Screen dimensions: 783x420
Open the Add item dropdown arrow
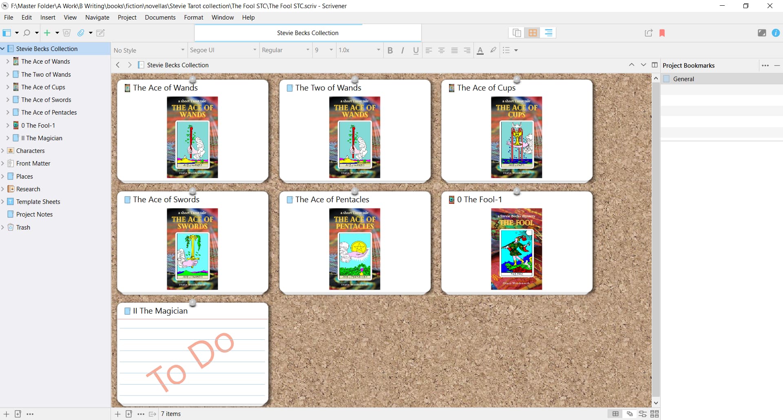[57, 33]
